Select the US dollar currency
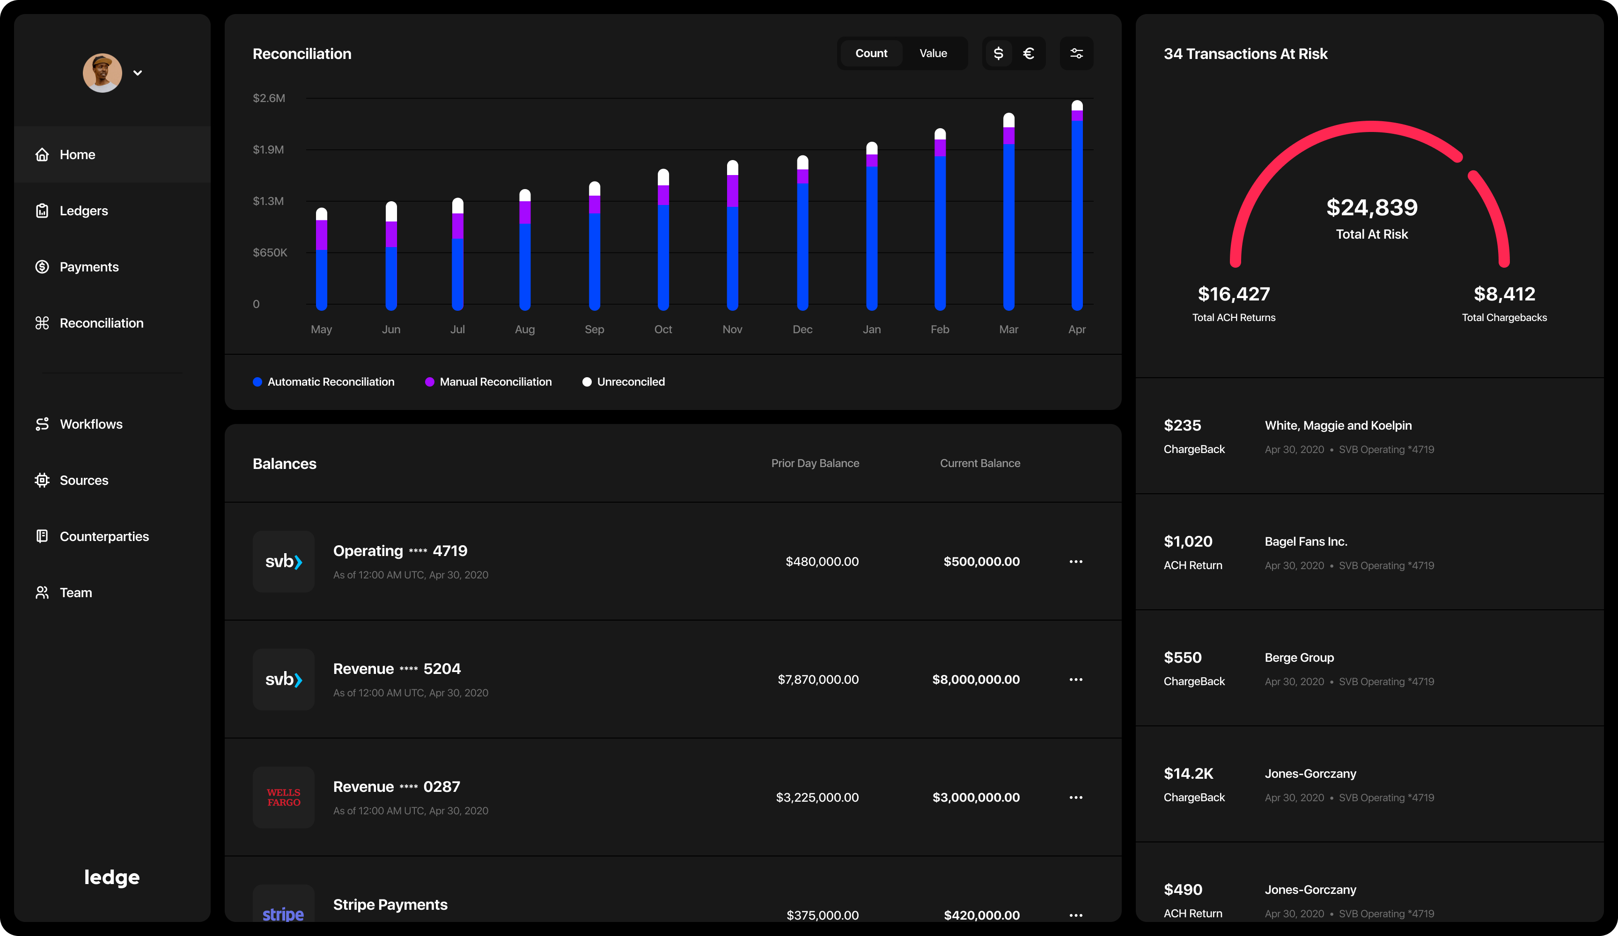This screenshot has height=936, width=1618. [x=998, y=53]
